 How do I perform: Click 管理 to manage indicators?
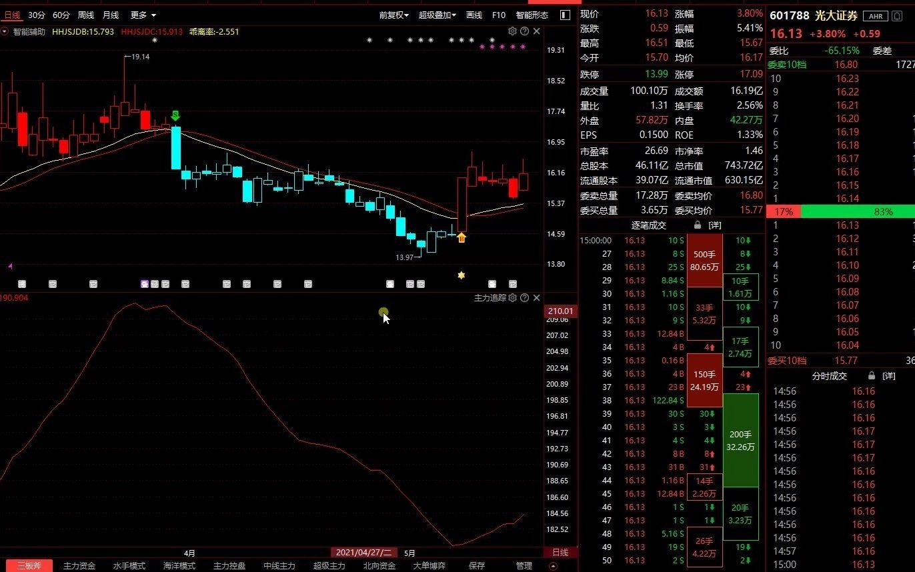point(524,566)
